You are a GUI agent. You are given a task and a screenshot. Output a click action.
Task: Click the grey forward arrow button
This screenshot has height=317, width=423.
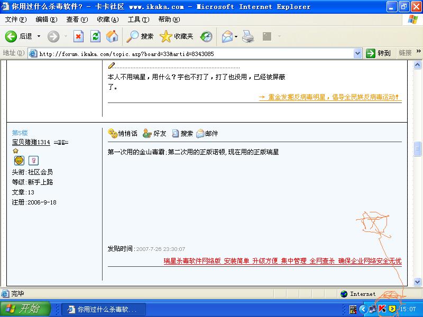tap(53, 36)
